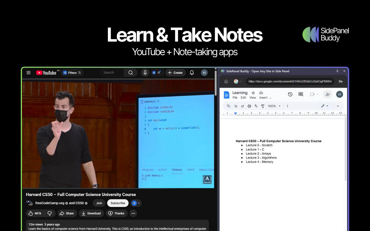Download the Harvard CS50 video
The height and width of the screenshot is (231, 370).
click(91, 213)
